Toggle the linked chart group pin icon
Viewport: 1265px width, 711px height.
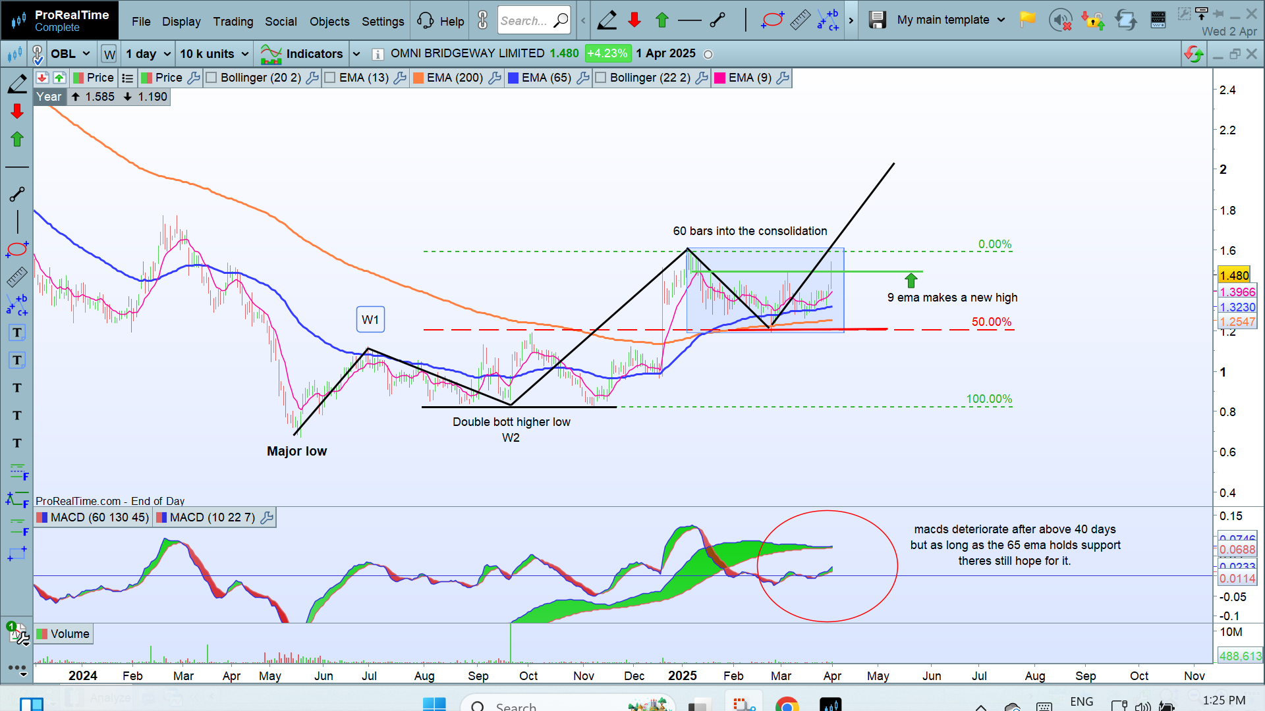(x=38, y=54)
